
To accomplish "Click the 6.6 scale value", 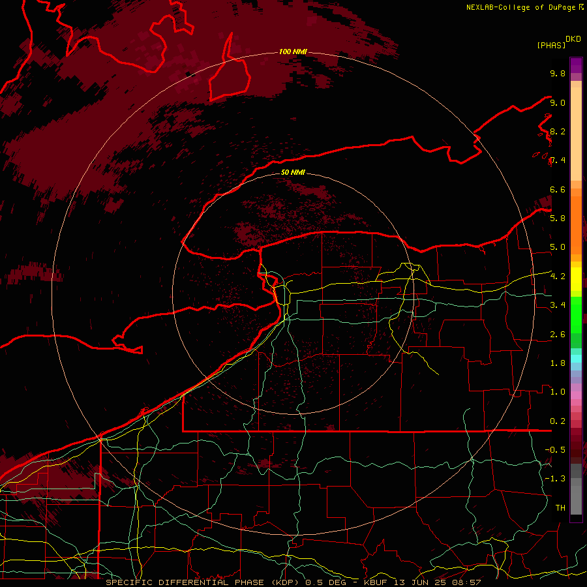I will pyautogui.click(x=558, y=189).
